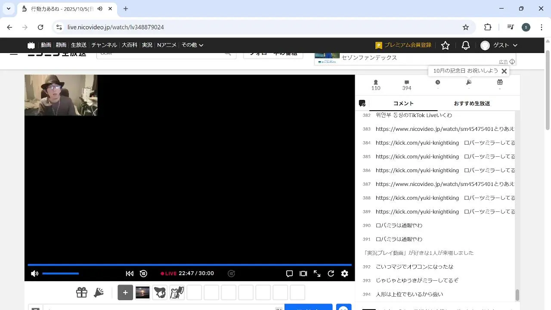Switch to コメント tab
Screen dimensions: 551x310
pyautogui.click(x=403, y=103)
